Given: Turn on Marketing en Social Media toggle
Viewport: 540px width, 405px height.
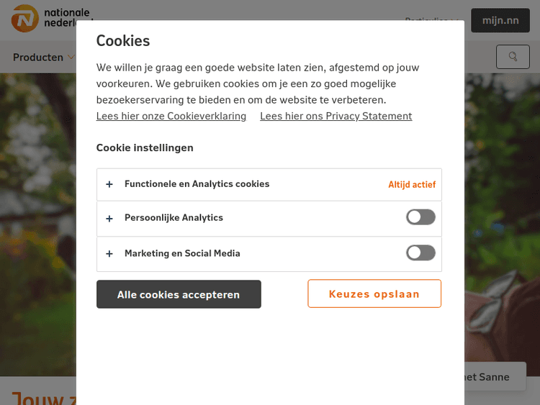Looking at the screenshot, I should pyautogui.click(x=420, y=252).
